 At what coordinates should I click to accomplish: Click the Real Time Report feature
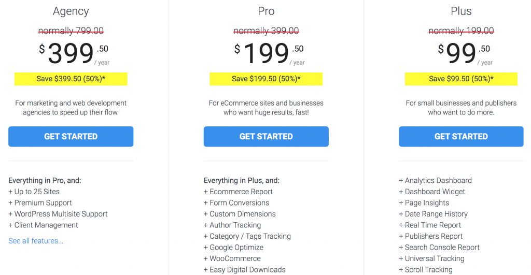click(x=430, y=225)
